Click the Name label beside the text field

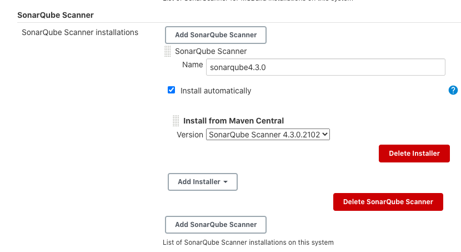click(x=193, y=65)
